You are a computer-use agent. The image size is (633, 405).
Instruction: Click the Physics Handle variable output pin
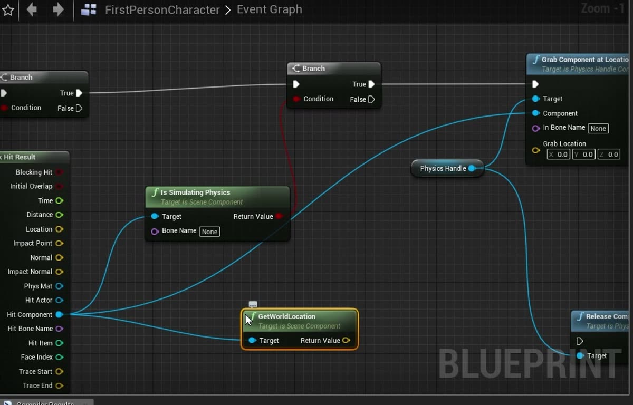click(472, 168)
